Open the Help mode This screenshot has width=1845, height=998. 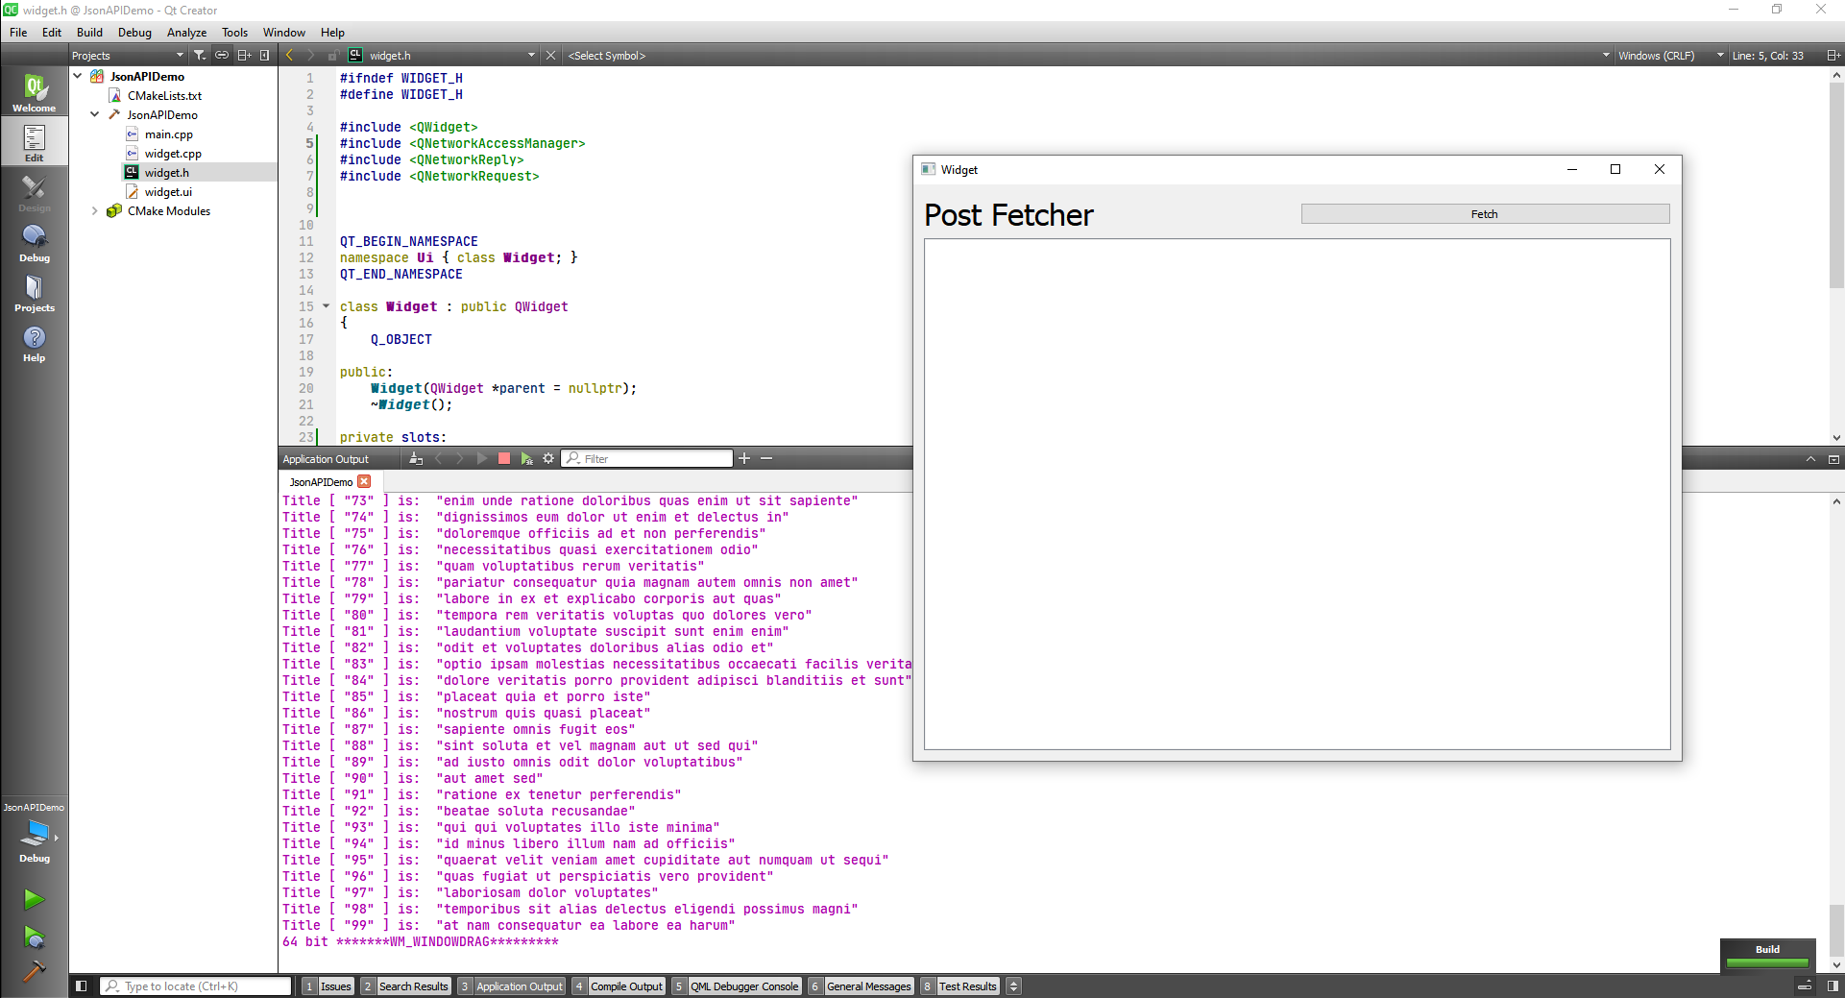(x=34, y=343)
